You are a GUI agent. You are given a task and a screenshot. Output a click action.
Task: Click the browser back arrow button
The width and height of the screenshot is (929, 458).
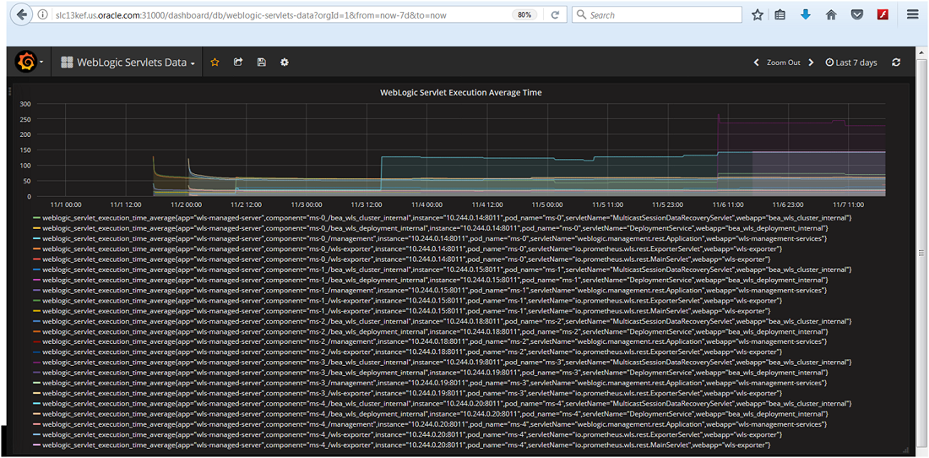[21, 15]
